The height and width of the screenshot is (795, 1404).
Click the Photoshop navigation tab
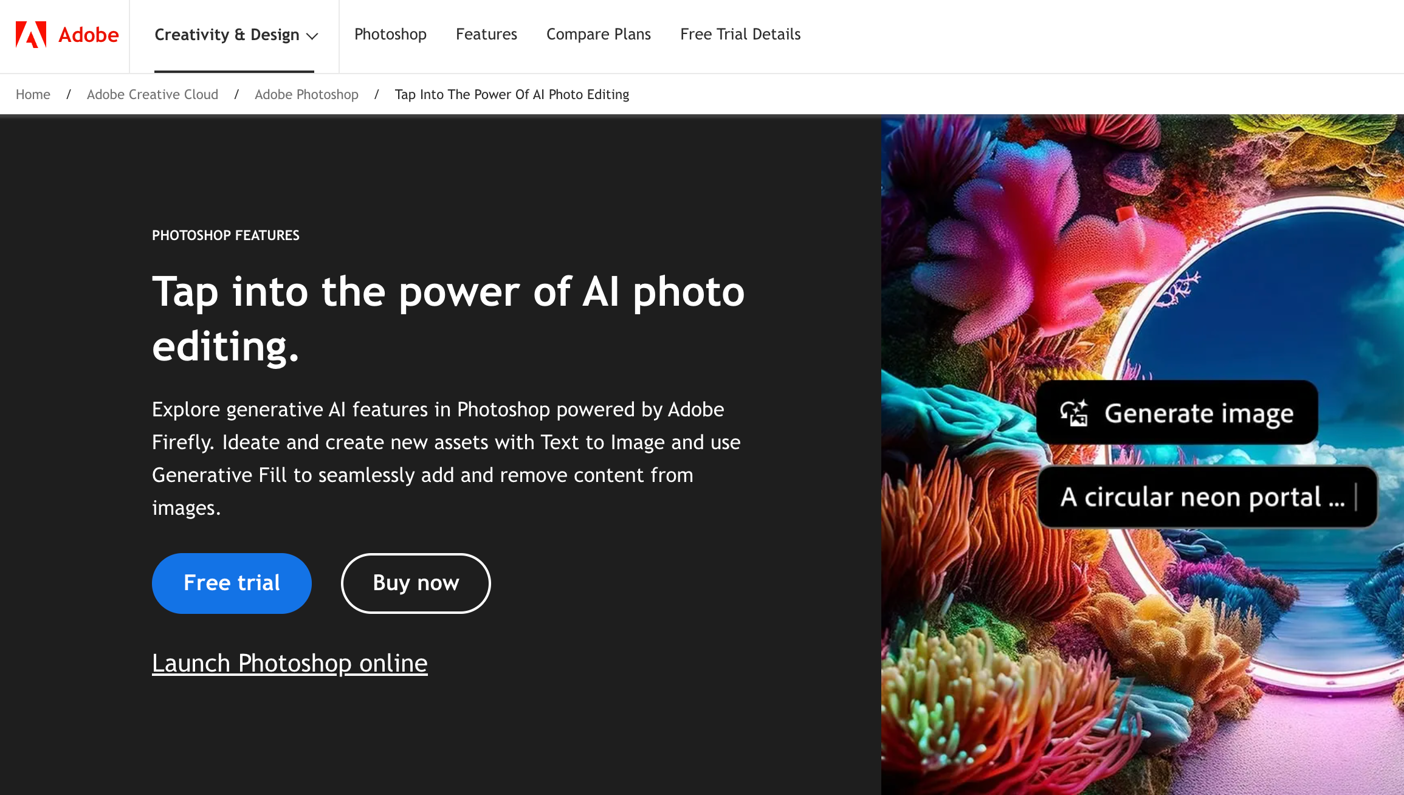(x=391, y=34)
